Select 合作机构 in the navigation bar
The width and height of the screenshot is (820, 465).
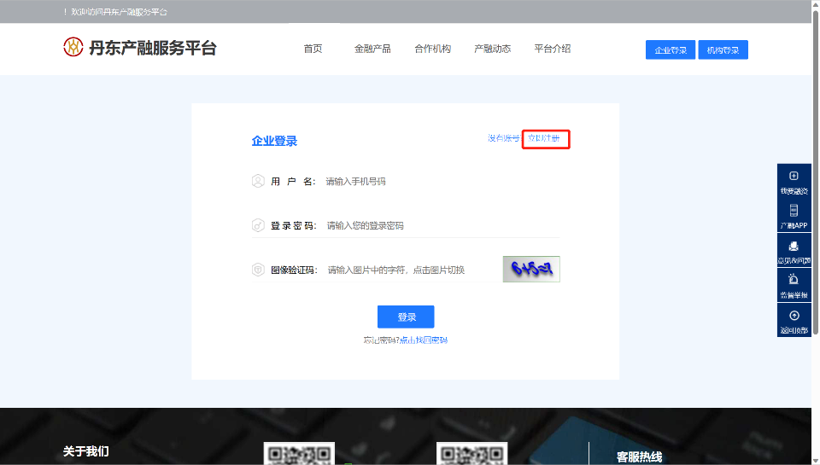pyautogui.click(x=432, y=49)
